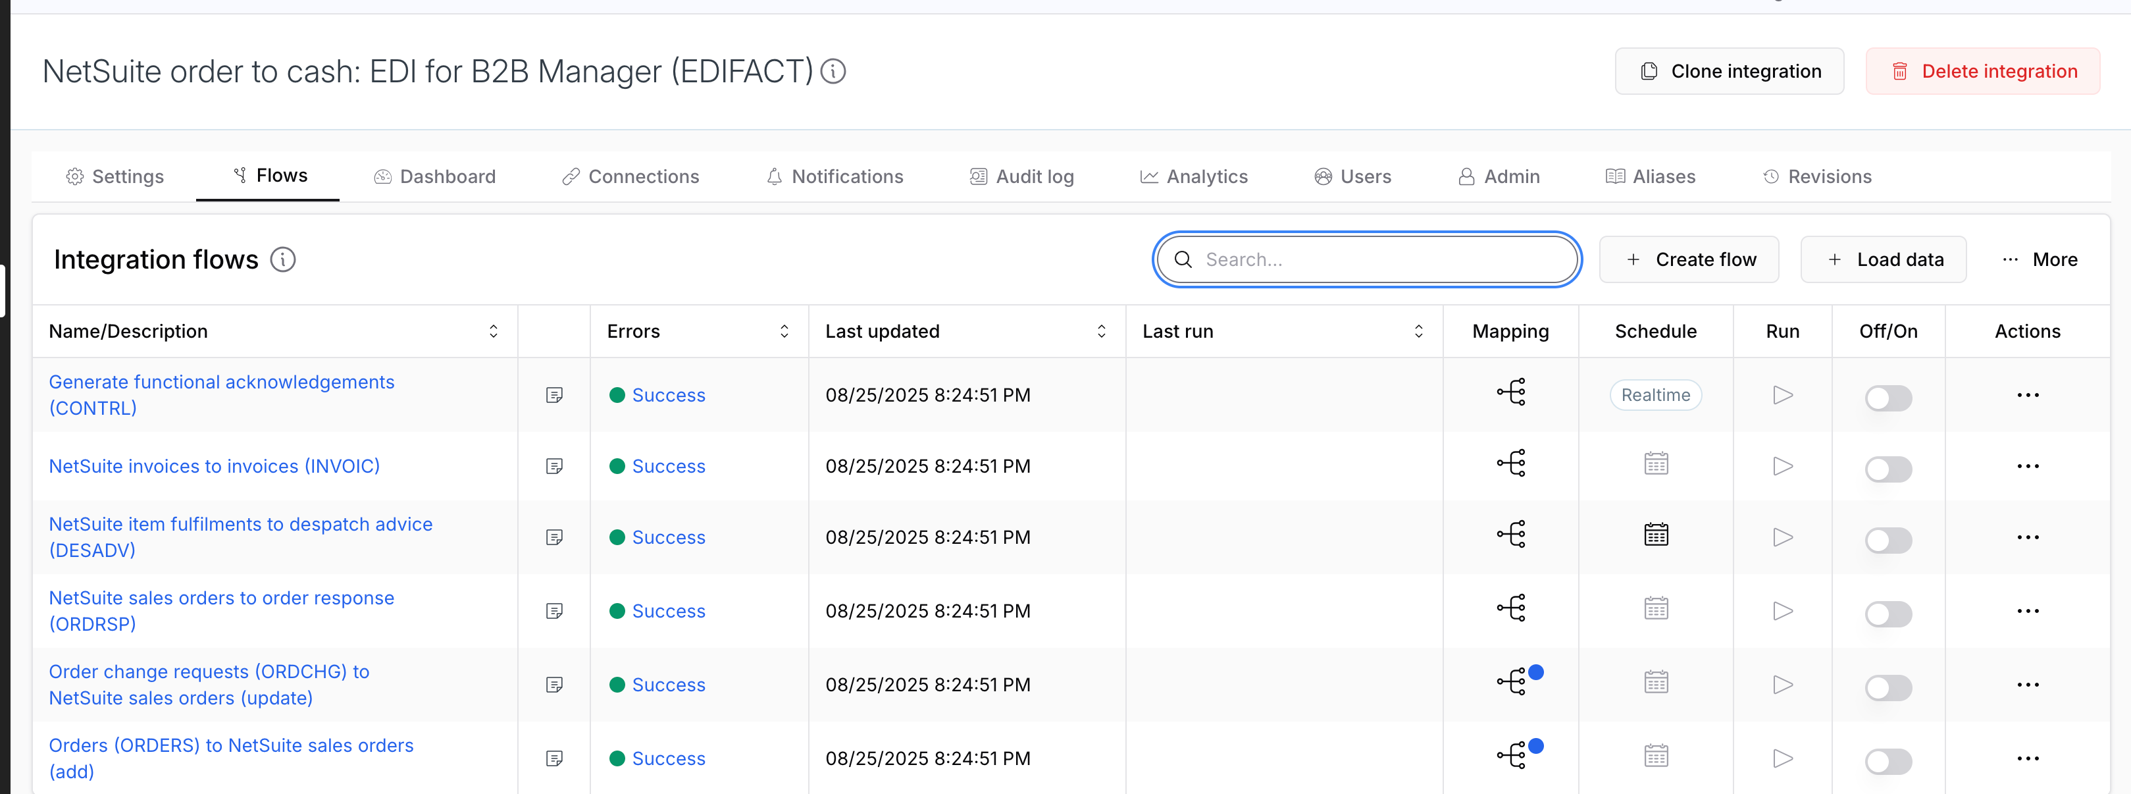This screenshot has width=2131, height=794.
Task: View description note for Generate functional acknowledgements (CONTRL)
Action: tap(554, 395)
